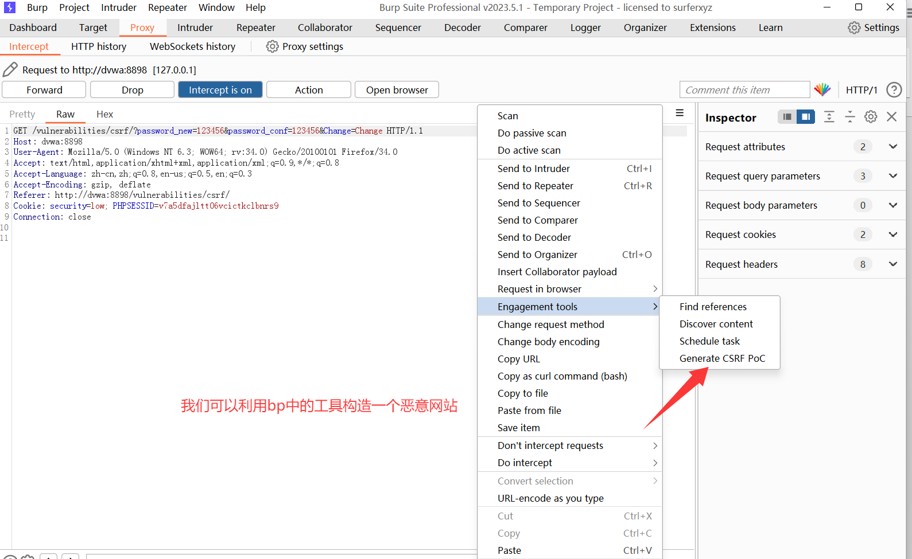
Task: Open the Action button menu
Action: point(309,90)
